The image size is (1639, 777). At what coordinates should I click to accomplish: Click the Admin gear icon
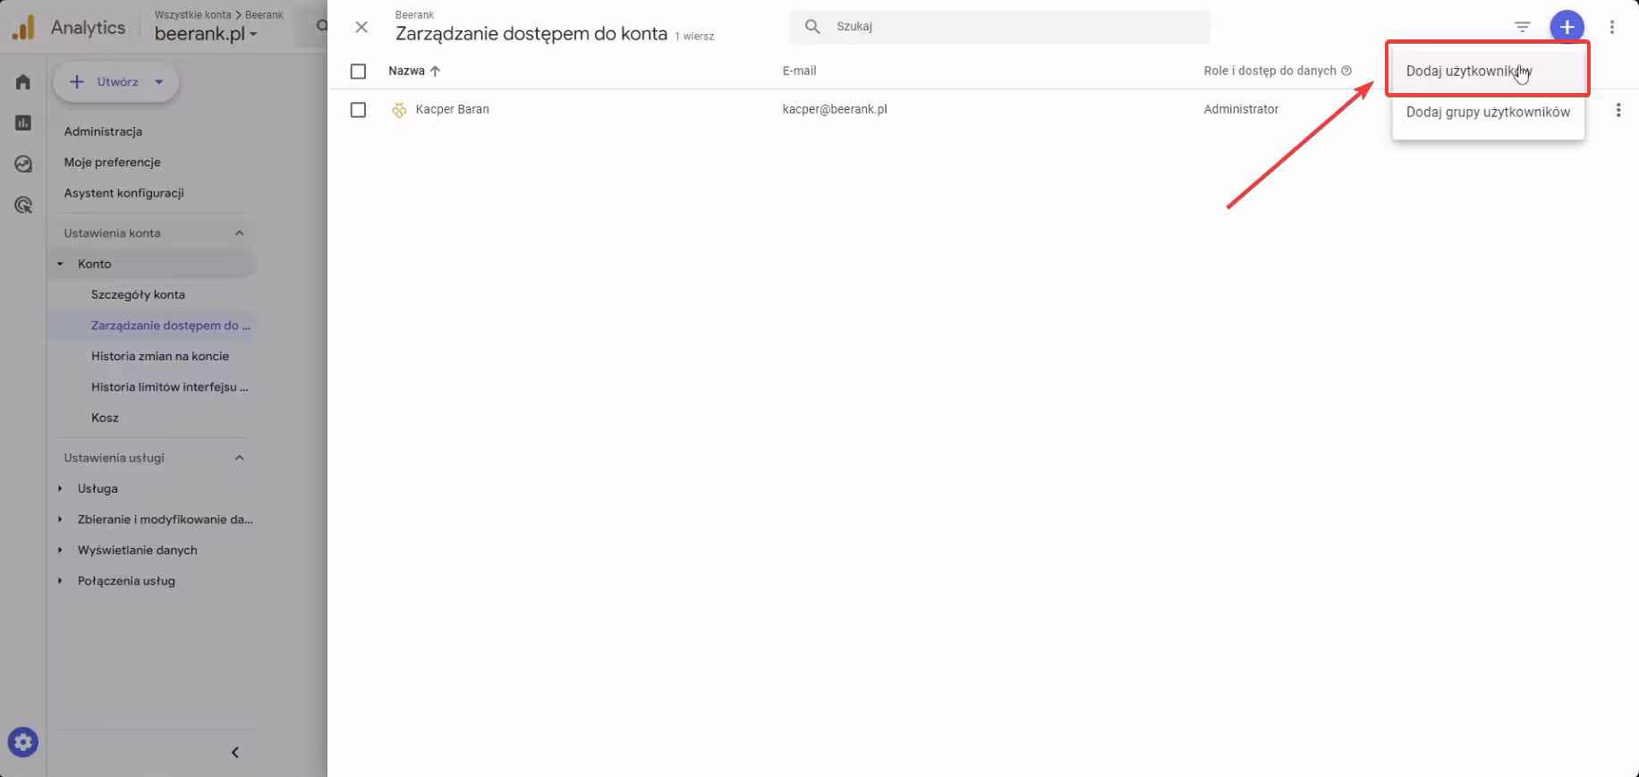[23, 742]
